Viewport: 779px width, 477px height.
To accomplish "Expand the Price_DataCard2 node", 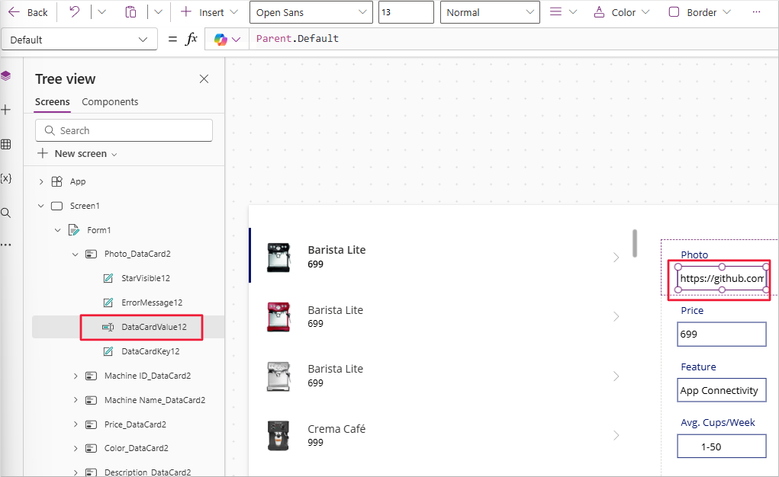I will pyautogui.click(x=76, y=424).
